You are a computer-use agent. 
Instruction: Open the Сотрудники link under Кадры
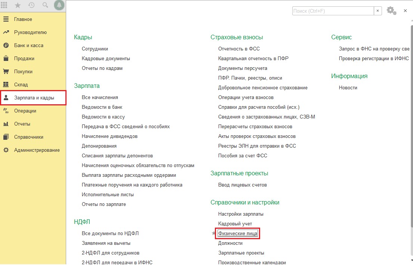point(95,49)
